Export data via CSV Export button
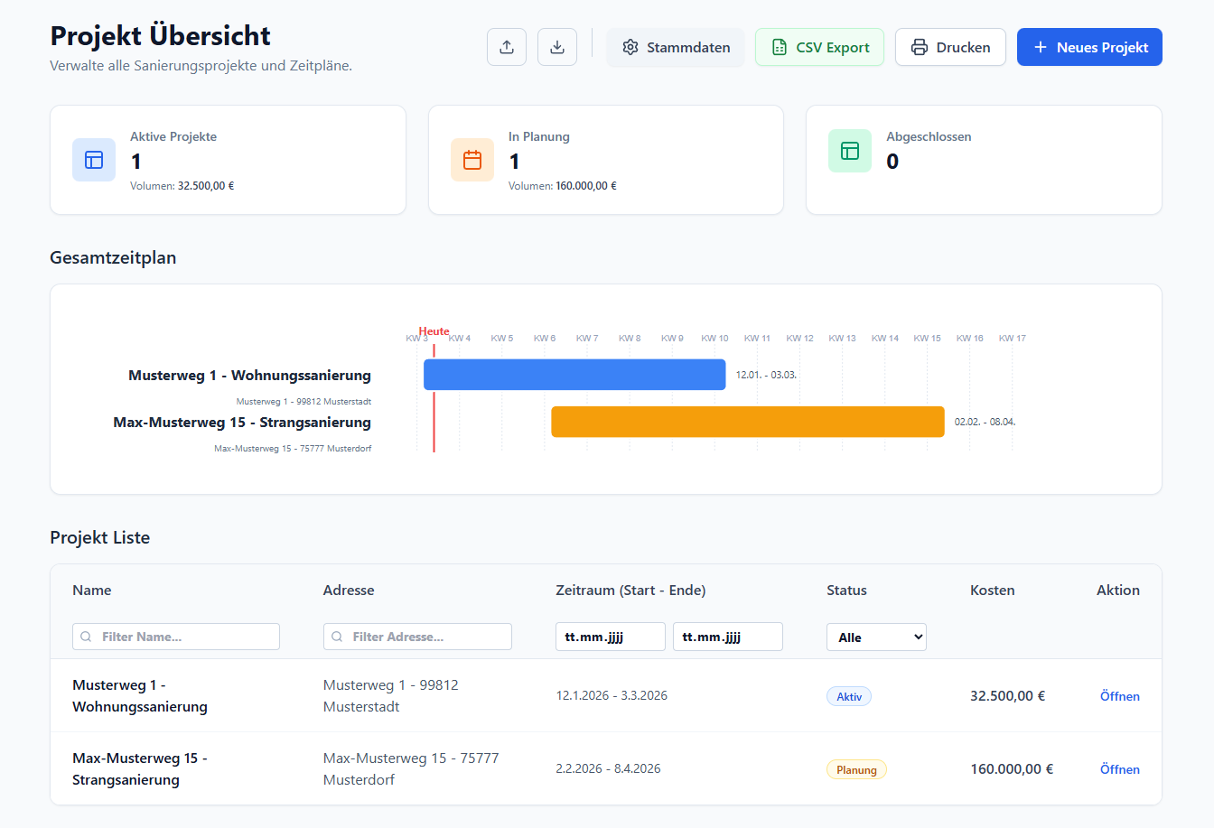The image size is (1214, 828). [819, 47]
